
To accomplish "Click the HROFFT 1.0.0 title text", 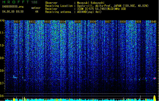I will click(x=20, y=2).
